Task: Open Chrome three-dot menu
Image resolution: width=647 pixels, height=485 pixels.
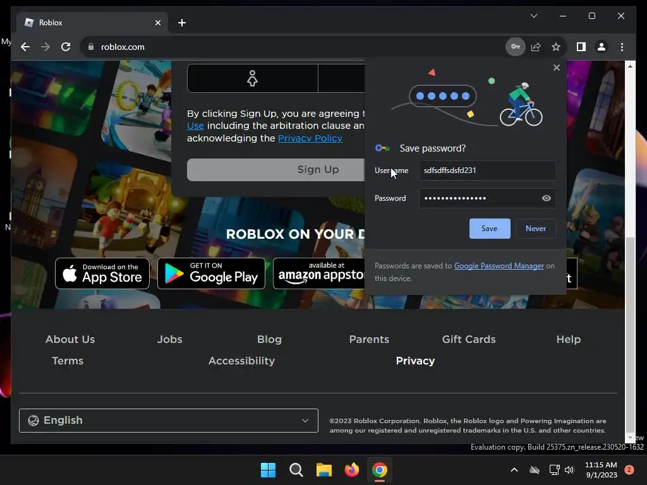Action: pos(622,47)
